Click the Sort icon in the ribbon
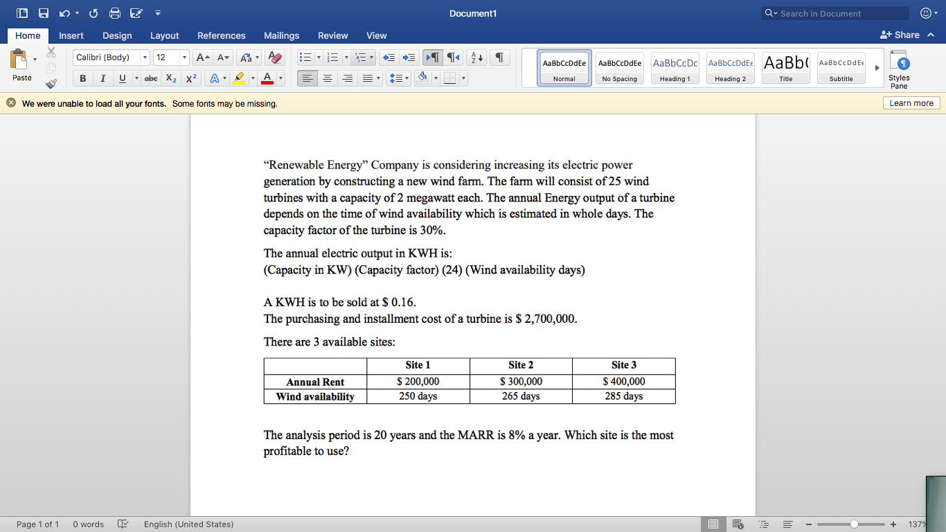The width and height of the screenshot is (946, 532). pyautogui.click(x=477, y=57)
